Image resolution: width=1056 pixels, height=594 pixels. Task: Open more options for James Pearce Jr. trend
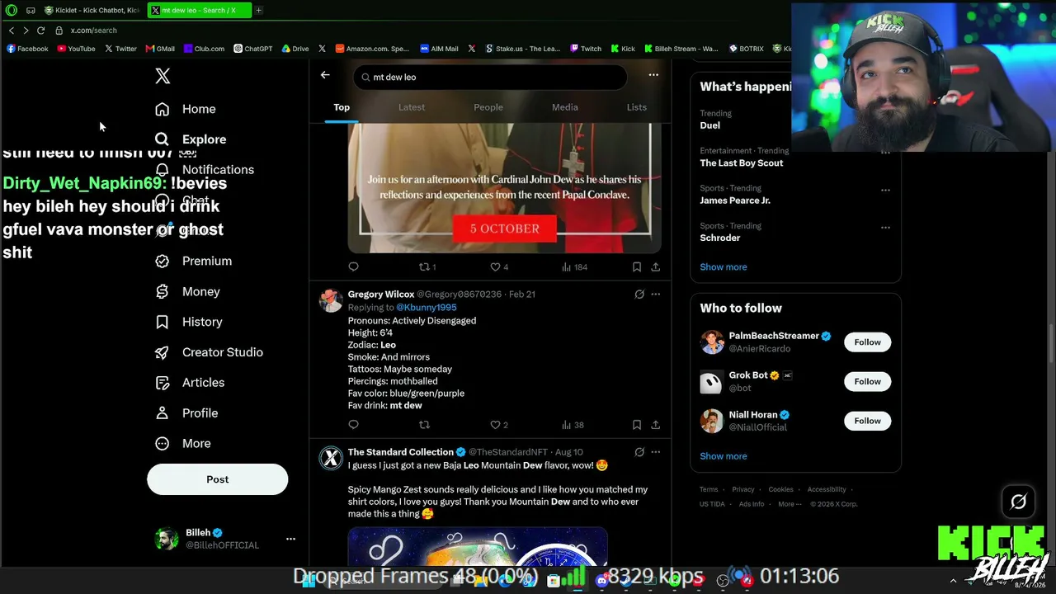click(885, 190)
